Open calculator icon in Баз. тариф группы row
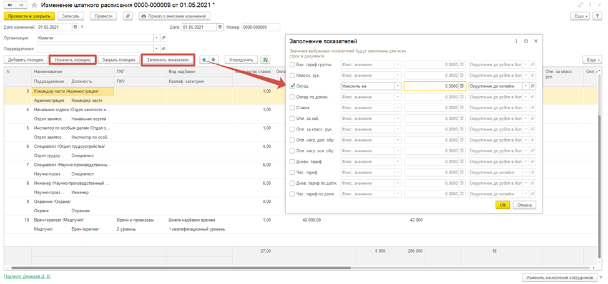This screenshot has height=284, width=608. [462, 64]
